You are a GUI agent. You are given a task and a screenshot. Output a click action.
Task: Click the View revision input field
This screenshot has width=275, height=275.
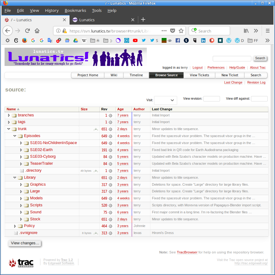click(x=211, y=99)
